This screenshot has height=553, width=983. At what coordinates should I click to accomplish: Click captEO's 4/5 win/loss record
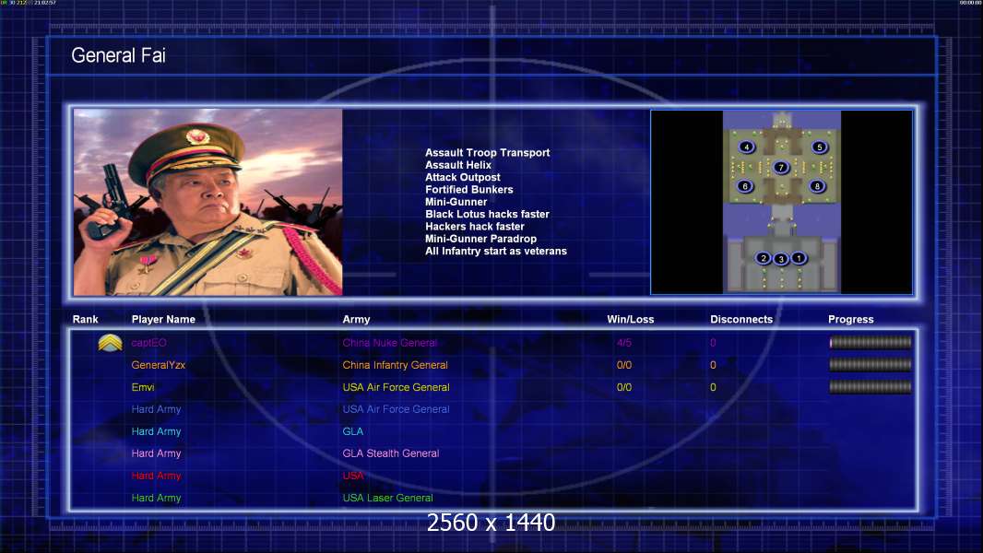coord(623,343)
